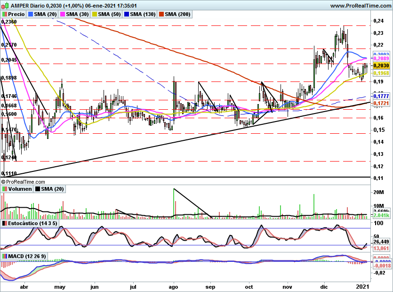
Task: Click the candlestick icon beside AMPER title
Action: 4,6
